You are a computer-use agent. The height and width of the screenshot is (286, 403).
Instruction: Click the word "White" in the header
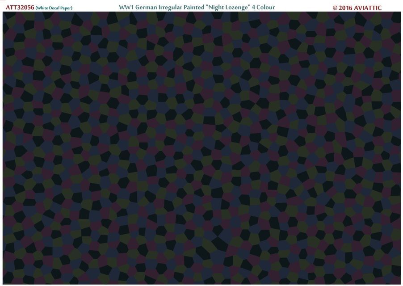(43, 8)
